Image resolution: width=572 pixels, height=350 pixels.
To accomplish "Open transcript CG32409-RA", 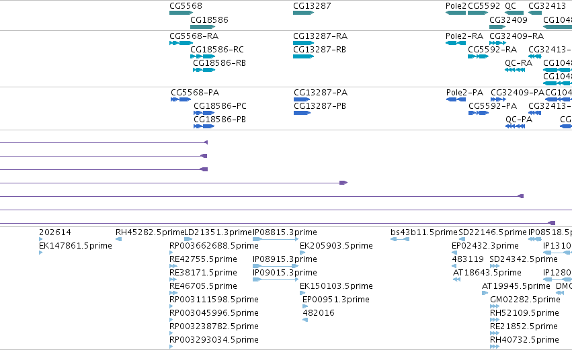I will click(x=517, y=36).
